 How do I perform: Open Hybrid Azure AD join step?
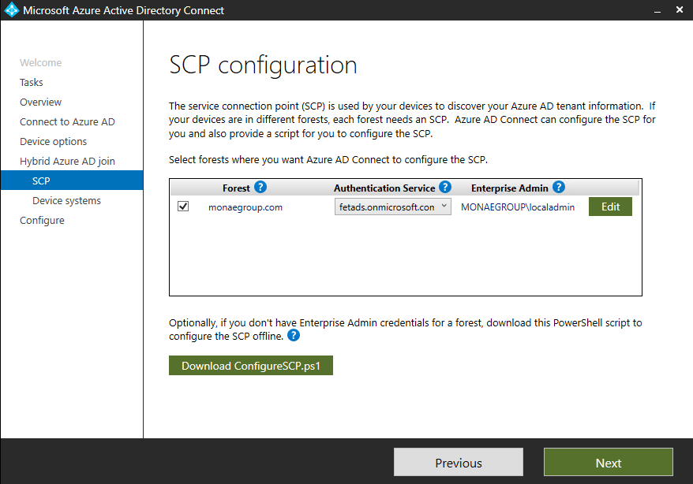[67, 161]
